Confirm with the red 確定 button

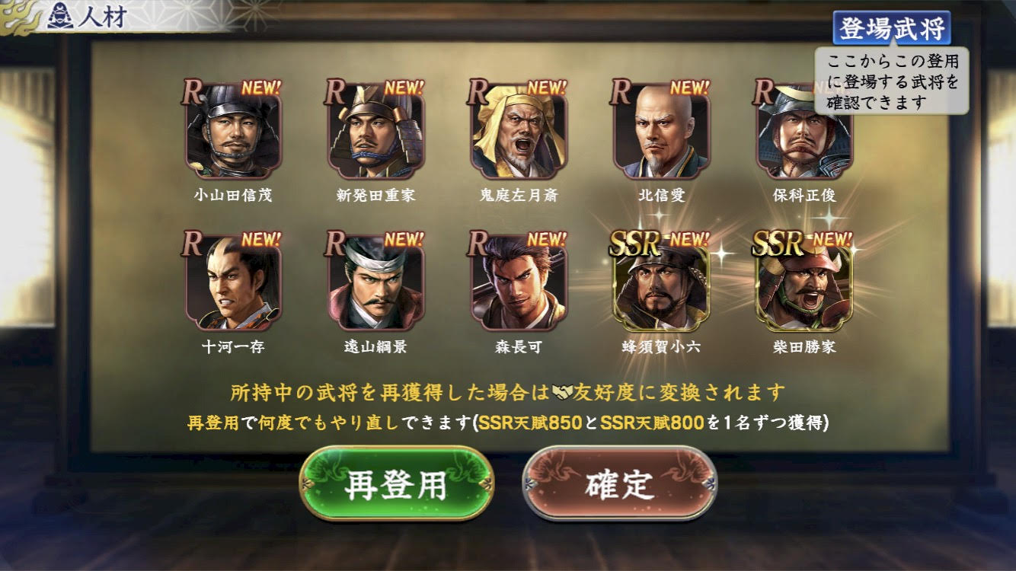click(620, 483)
